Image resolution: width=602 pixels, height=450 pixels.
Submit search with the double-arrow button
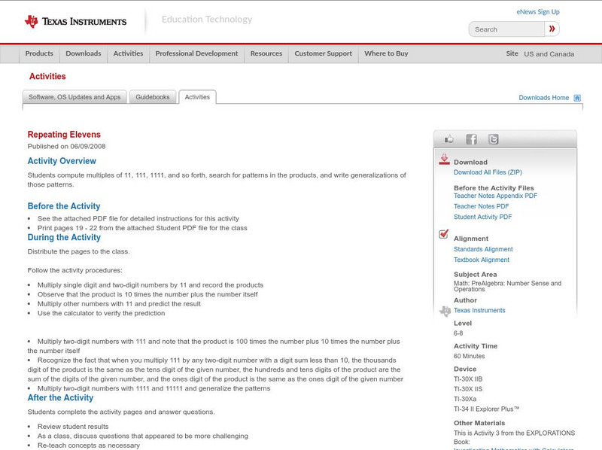pos(552,29)
